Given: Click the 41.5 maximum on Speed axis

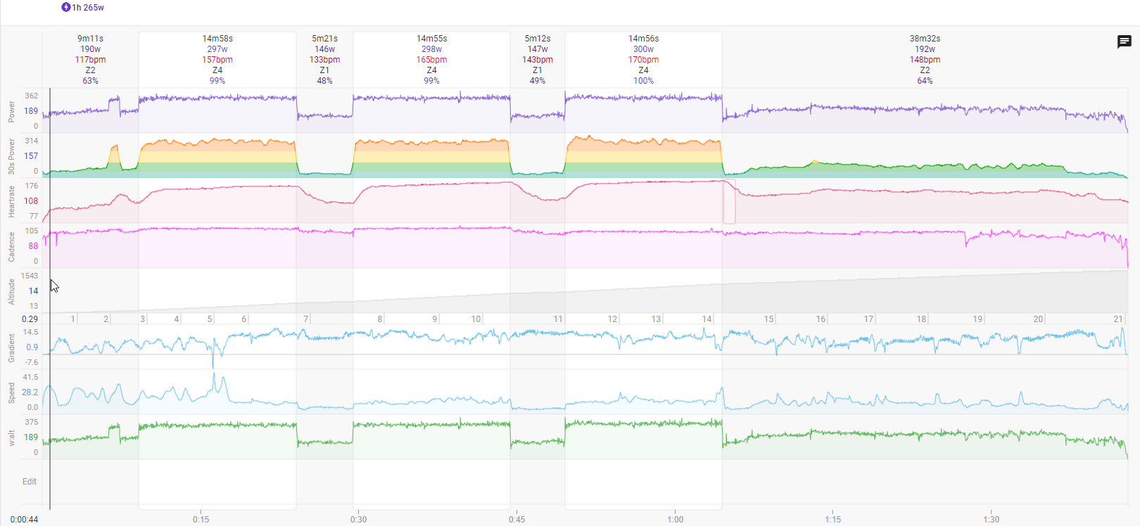Looking at the screenshot, I should [x=31, y=377].
